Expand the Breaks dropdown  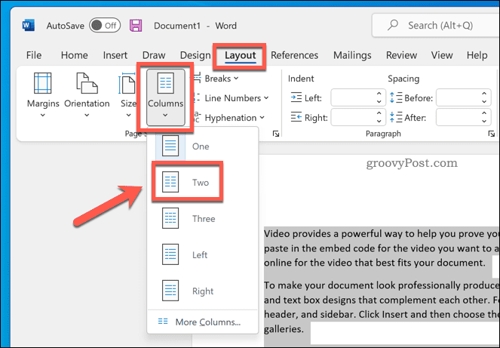point(221,79)
